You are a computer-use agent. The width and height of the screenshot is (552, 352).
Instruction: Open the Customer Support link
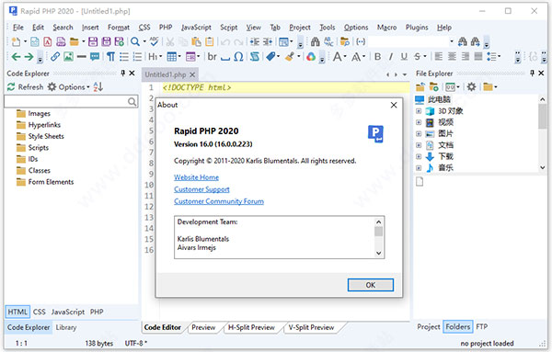coord(201,189)
